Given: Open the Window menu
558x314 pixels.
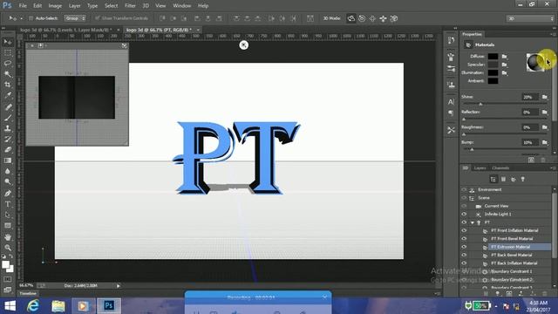Looking at the screenshot, I should [x=182, y=6].
